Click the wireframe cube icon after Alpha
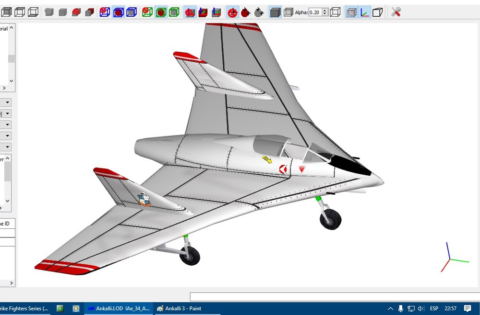 tap(335, 12)
